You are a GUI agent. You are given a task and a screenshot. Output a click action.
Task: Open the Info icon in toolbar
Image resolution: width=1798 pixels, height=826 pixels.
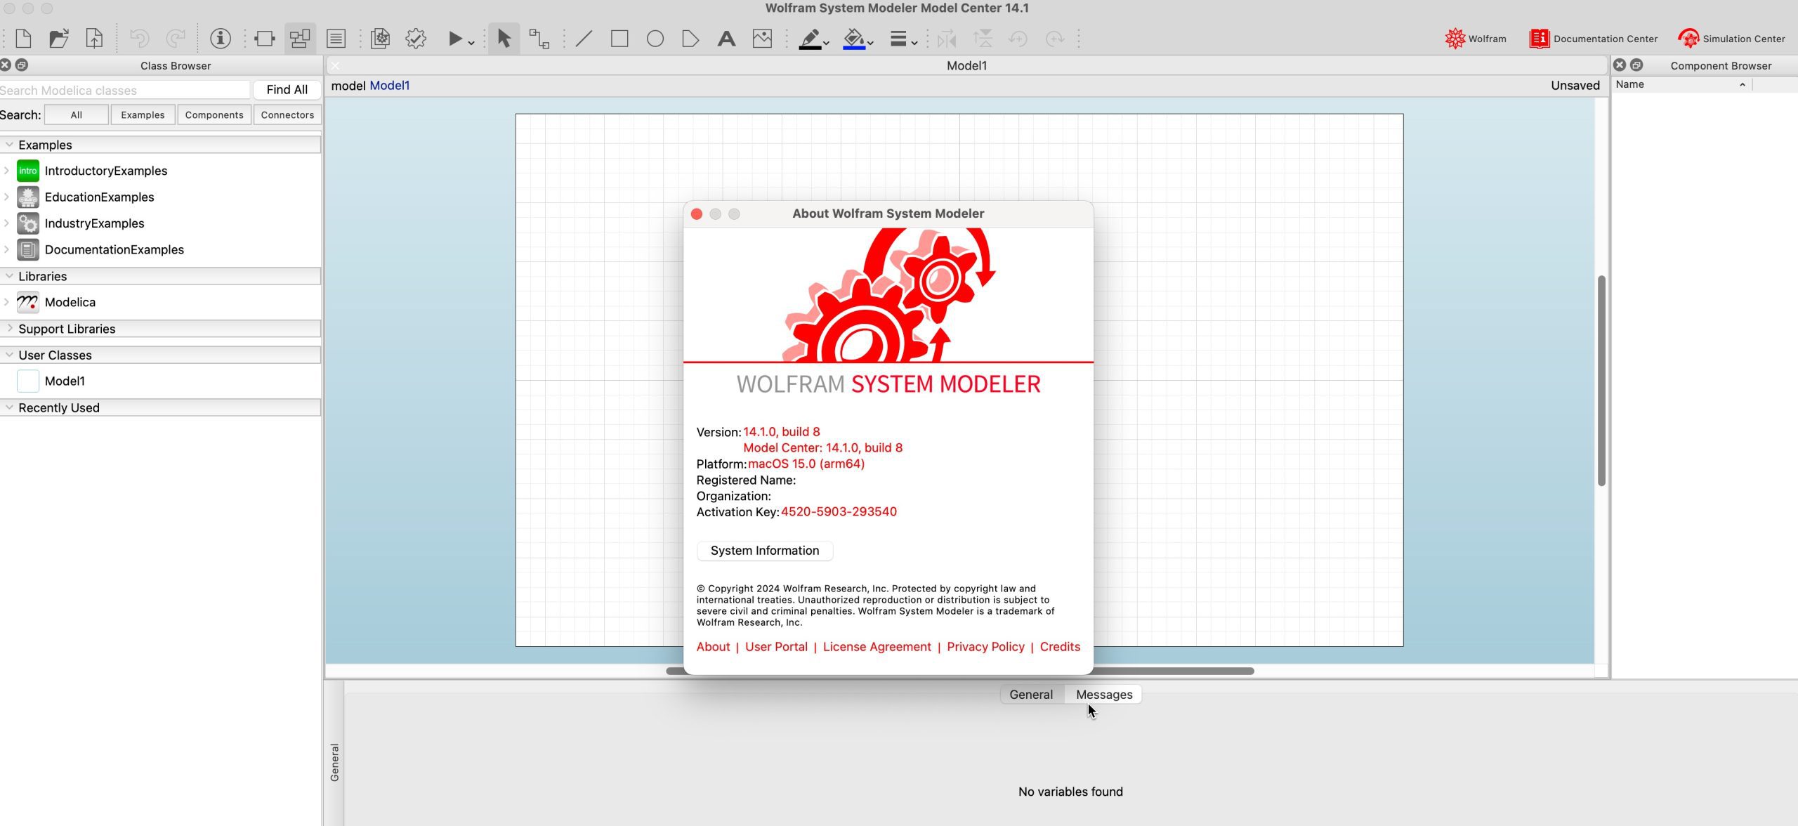click(221, 39)
